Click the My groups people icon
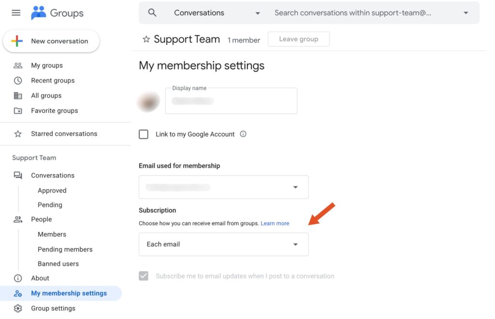Viewport: 495px width, 319px height. coord(18,65)
